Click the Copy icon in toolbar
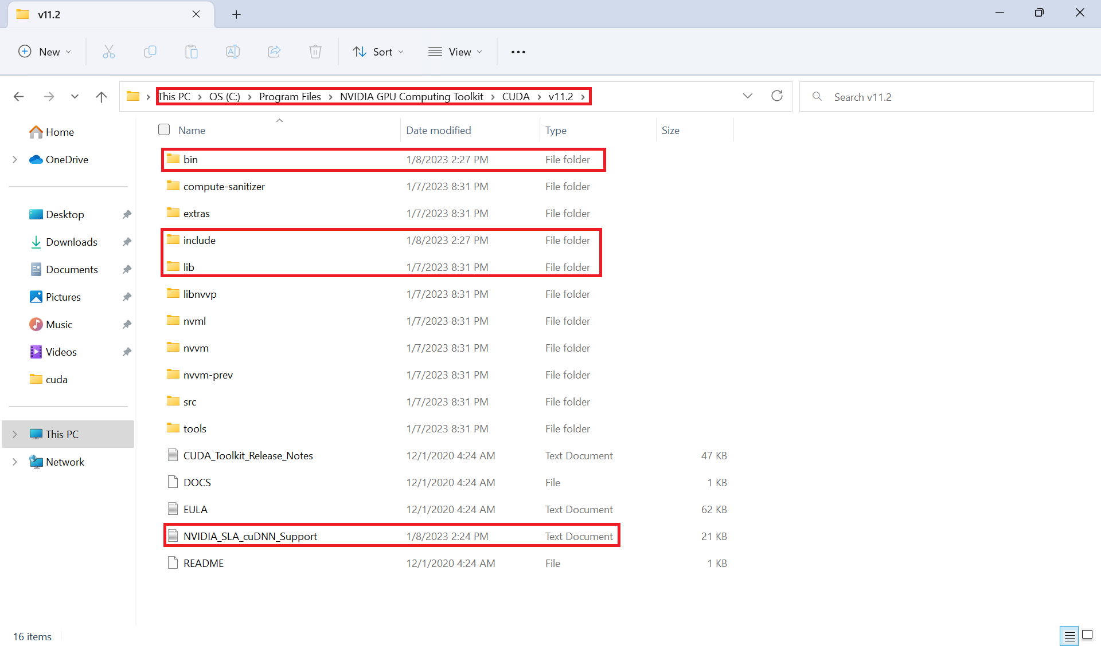This screenshot has width=1101, height=646. point(150,52)
